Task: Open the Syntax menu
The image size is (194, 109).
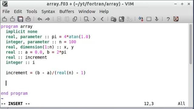Action: click(x=48, y=12)
